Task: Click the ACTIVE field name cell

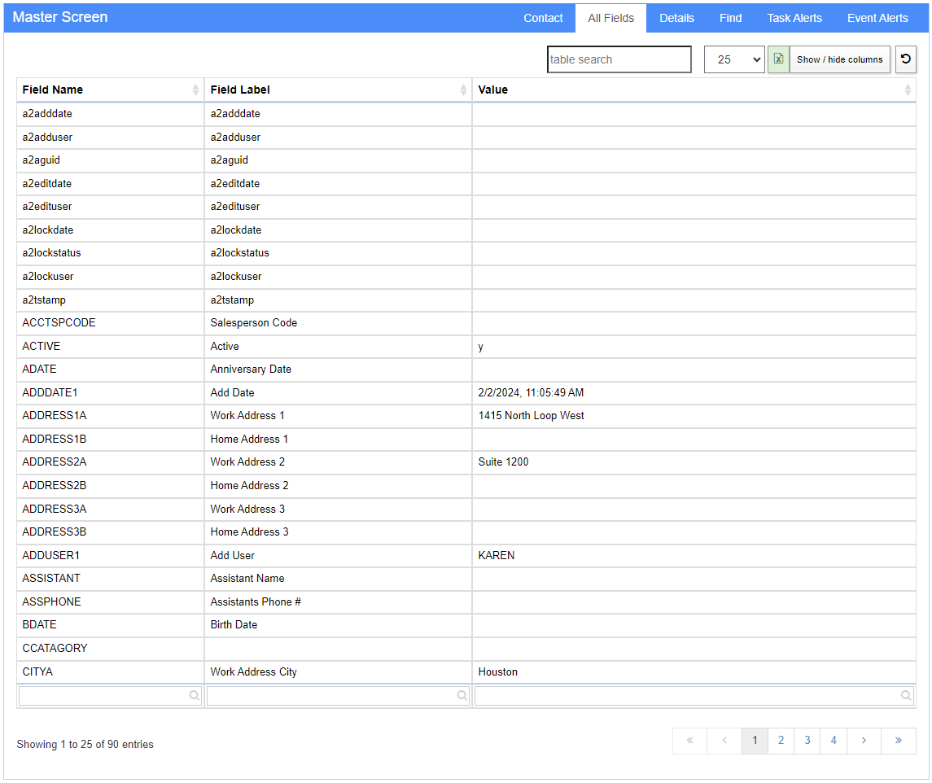Action: [x=111, y=346]
